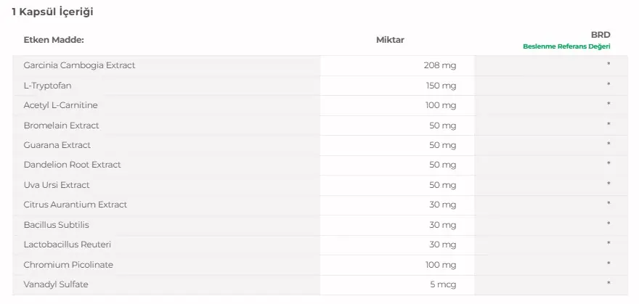The width and height of the screenshot is (639, 304).
Task: Click the Chromium Picolinate ingredient name
Action: pyautogui.click(x=68, y=265)
